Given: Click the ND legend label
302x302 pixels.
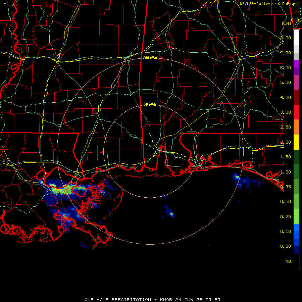Looking at the screenshot, I should pos(288,261).
